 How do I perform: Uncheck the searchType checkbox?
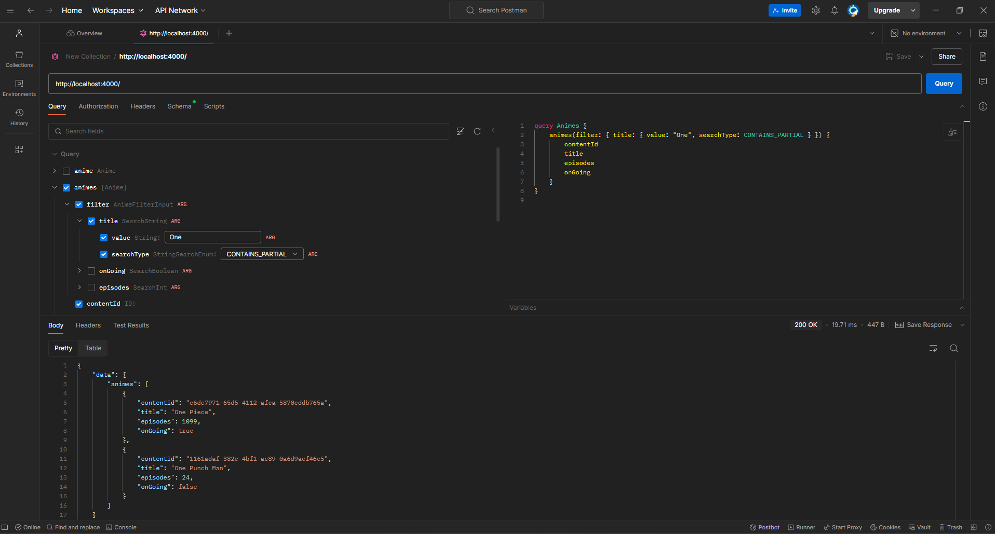click(104, 254)
